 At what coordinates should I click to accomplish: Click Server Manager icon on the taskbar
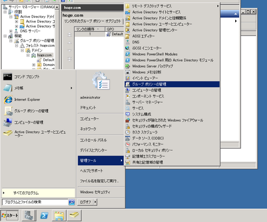point(29,216)
